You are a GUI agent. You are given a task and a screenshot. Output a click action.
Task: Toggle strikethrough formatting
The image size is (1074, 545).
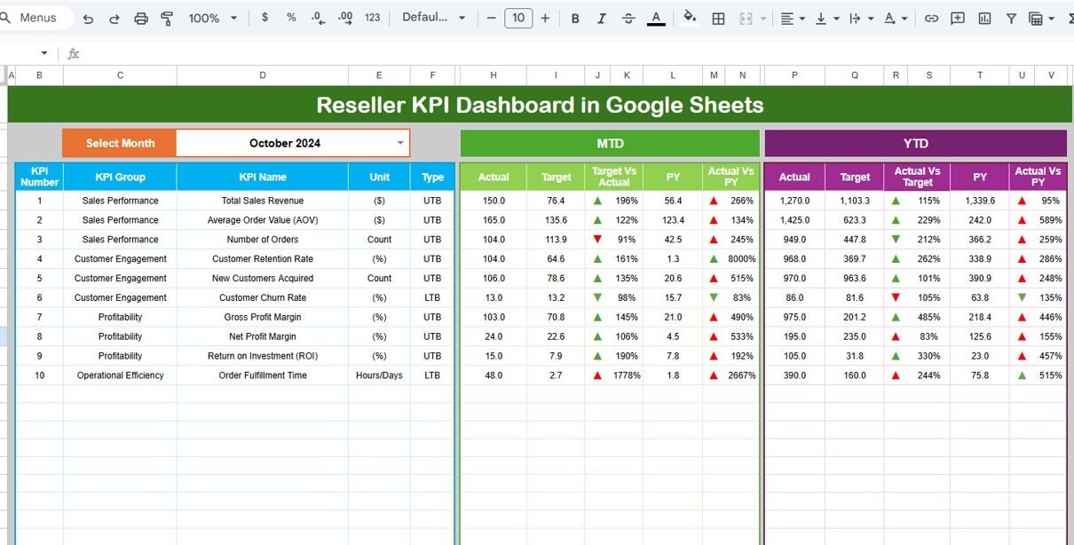(x=628, y=18)
